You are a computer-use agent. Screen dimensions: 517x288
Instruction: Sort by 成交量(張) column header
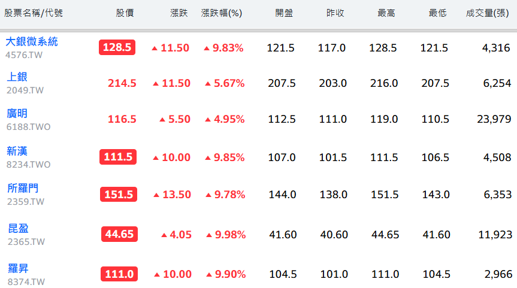tap(487, 13)
